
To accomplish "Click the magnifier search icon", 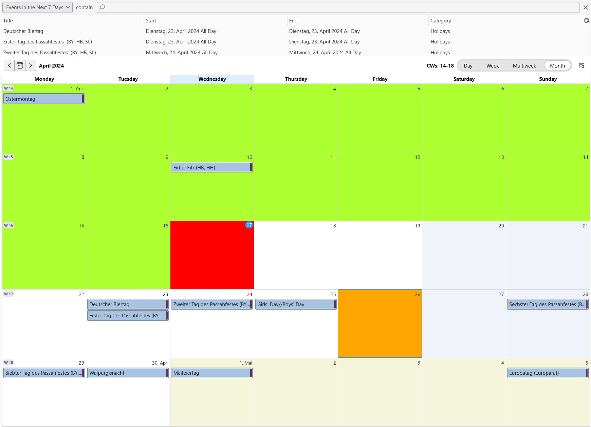I will (102, 7).
